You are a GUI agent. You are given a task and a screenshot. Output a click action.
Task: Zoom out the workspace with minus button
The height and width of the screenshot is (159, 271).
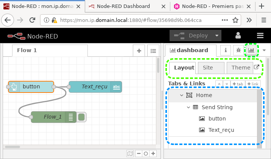coord(139,153)
